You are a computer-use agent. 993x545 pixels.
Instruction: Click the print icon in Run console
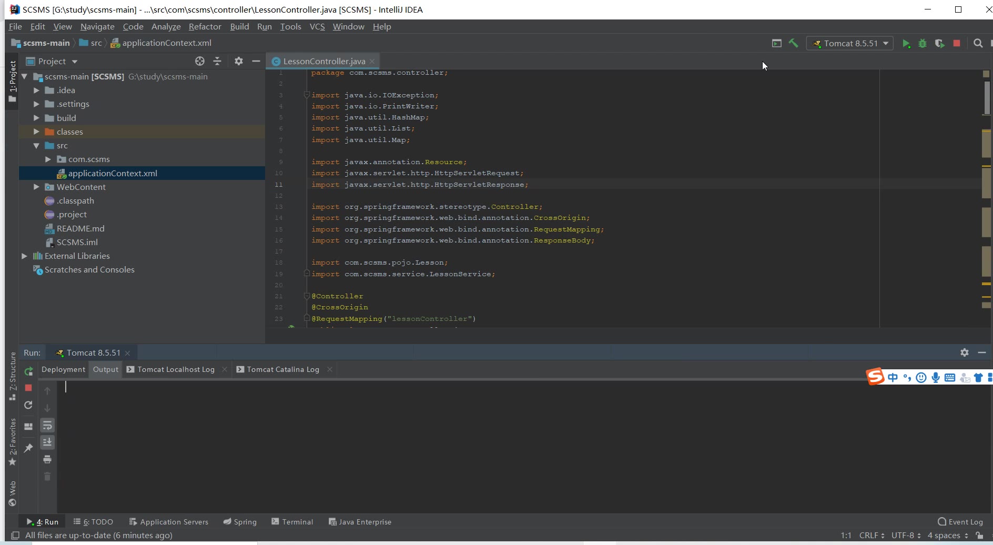[x=47, y=459]
